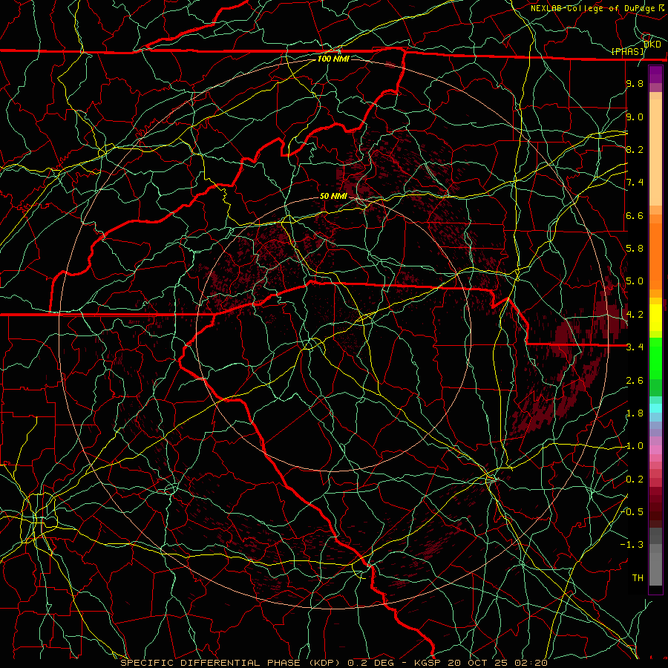The height and width of the screenshot is (668, 668).
Task: Click the orange band of the color scale
Action: click(x=655, y=255)
